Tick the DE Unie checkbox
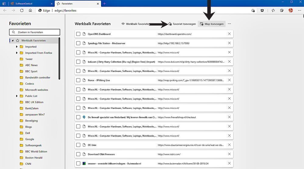This screenshot has height=169, width=304. pos(78,145)
